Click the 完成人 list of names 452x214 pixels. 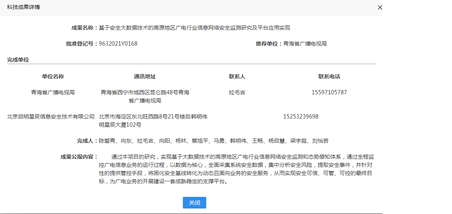click(x=213, y=141)
